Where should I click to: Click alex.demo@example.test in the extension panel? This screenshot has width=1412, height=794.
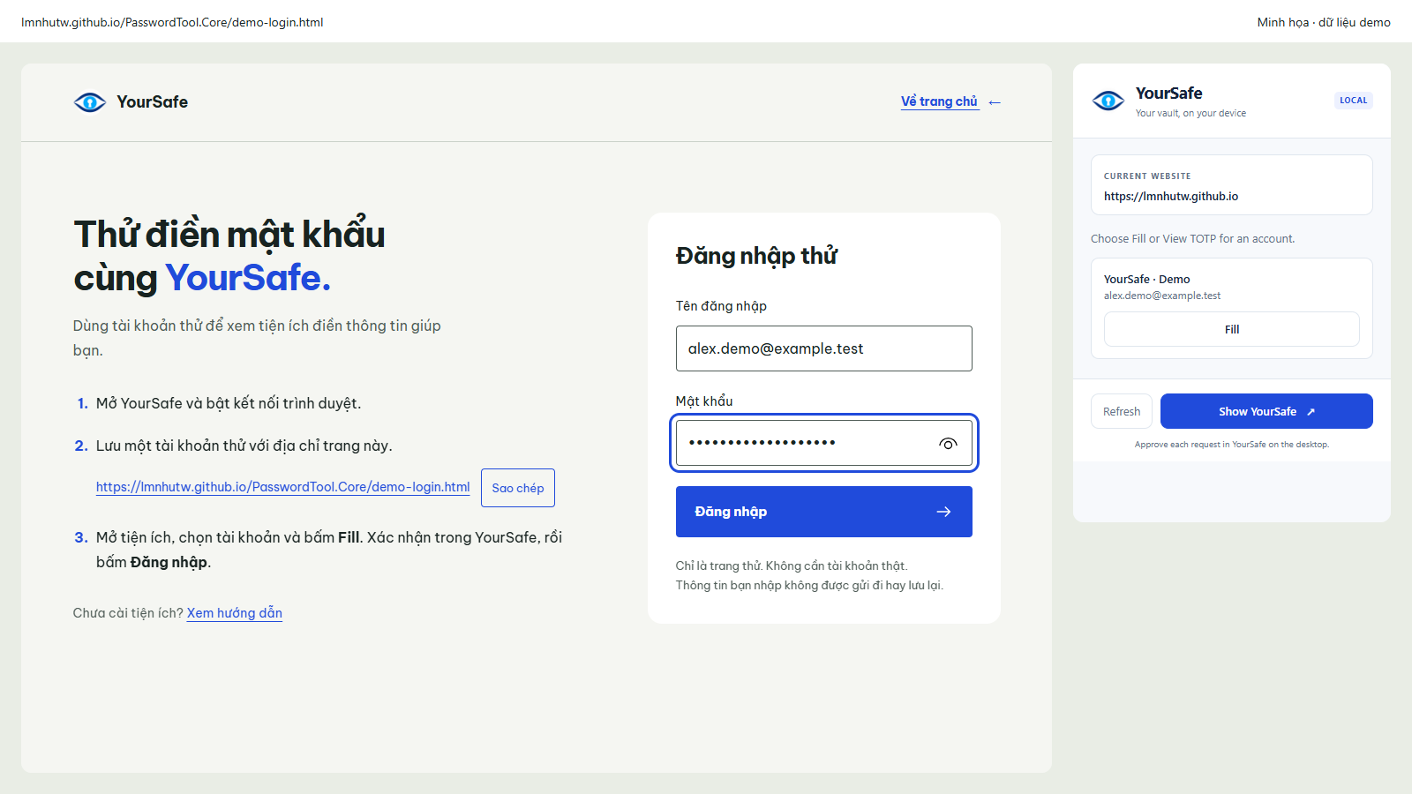[1162, 296]
